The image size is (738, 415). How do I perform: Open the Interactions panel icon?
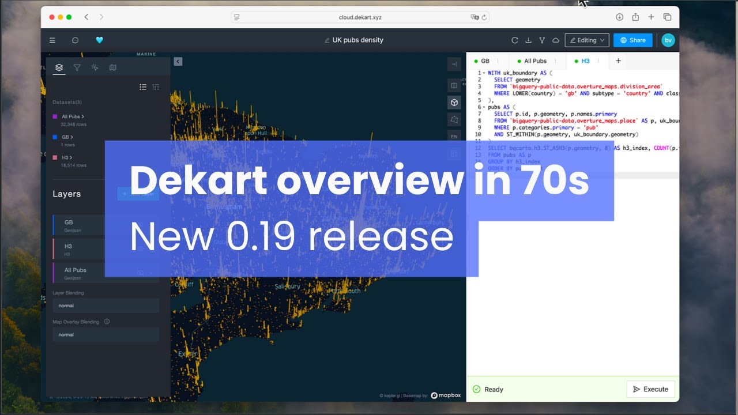95,67
